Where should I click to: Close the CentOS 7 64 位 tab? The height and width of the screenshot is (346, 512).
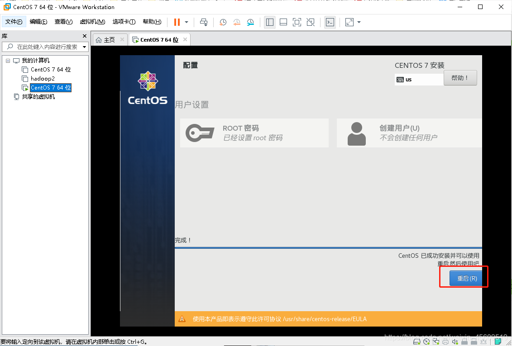point(185,39)
